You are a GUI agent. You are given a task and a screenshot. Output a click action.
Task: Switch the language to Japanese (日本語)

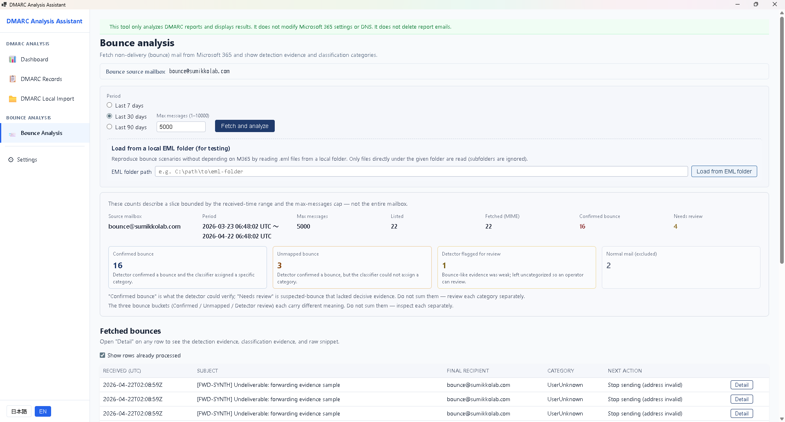(19, 411)
